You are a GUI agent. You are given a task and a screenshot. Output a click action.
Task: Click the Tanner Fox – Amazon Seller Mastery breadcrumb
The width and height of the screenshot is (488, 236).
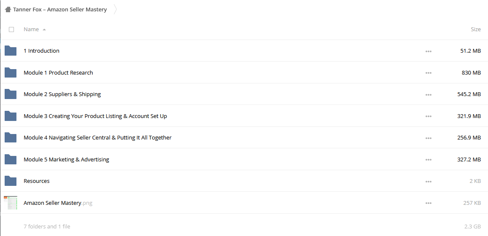60,9
